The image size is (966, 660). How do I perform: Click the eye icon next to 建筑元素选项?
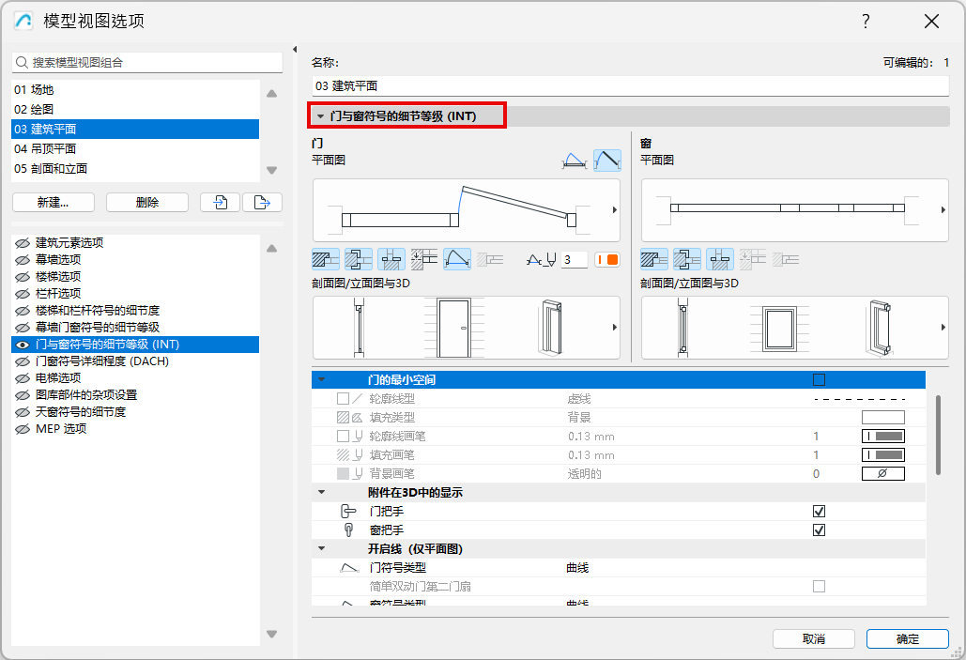tap(23, 243)
